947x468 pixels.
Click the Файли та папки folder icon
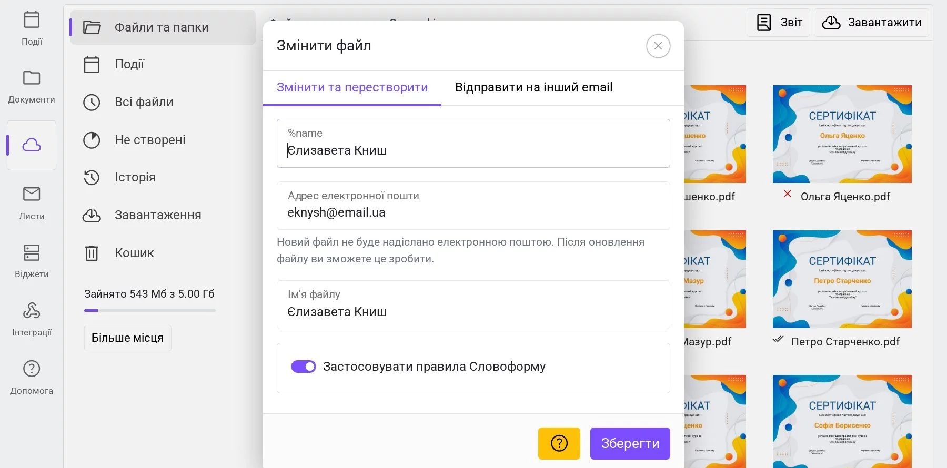92,27
